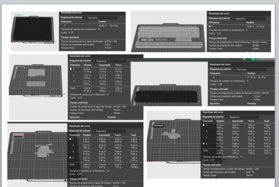Click the value "124,18 g"
Viewport: 279px width, 187px height.
(x=113, y=26)
